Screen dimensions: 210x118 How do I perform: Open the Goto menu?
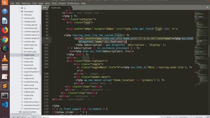tap(47, 3)
